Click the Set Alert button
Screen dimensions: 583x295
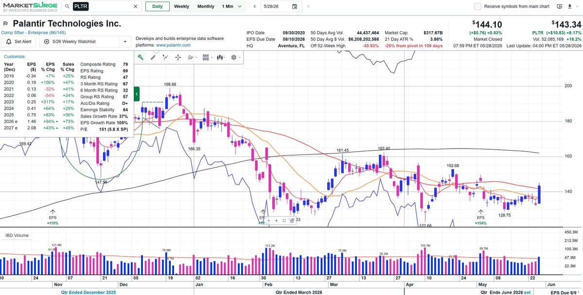point(18,42)
